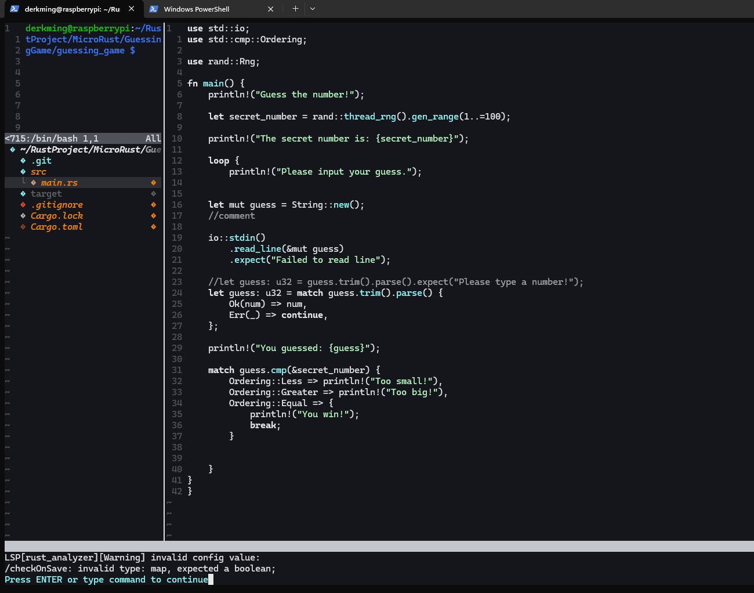Click '.expect("Failed to read line")' line
The height and width of the screenshot is (593, 754).
point(310,260)
